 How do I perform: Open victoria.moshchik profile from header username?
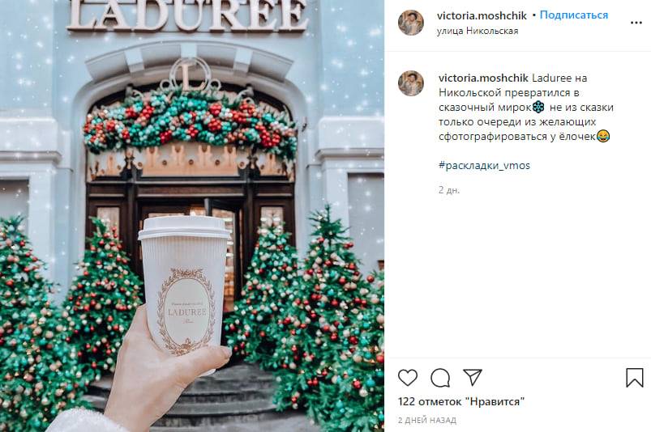pos(482,15)
